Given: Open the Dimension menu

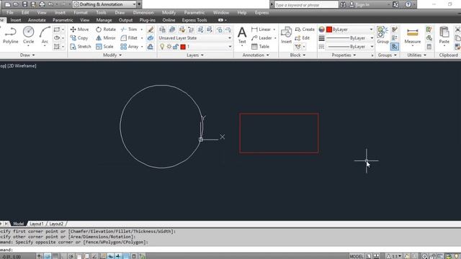Looking at the screenshot, I should [x=143, y=13].
